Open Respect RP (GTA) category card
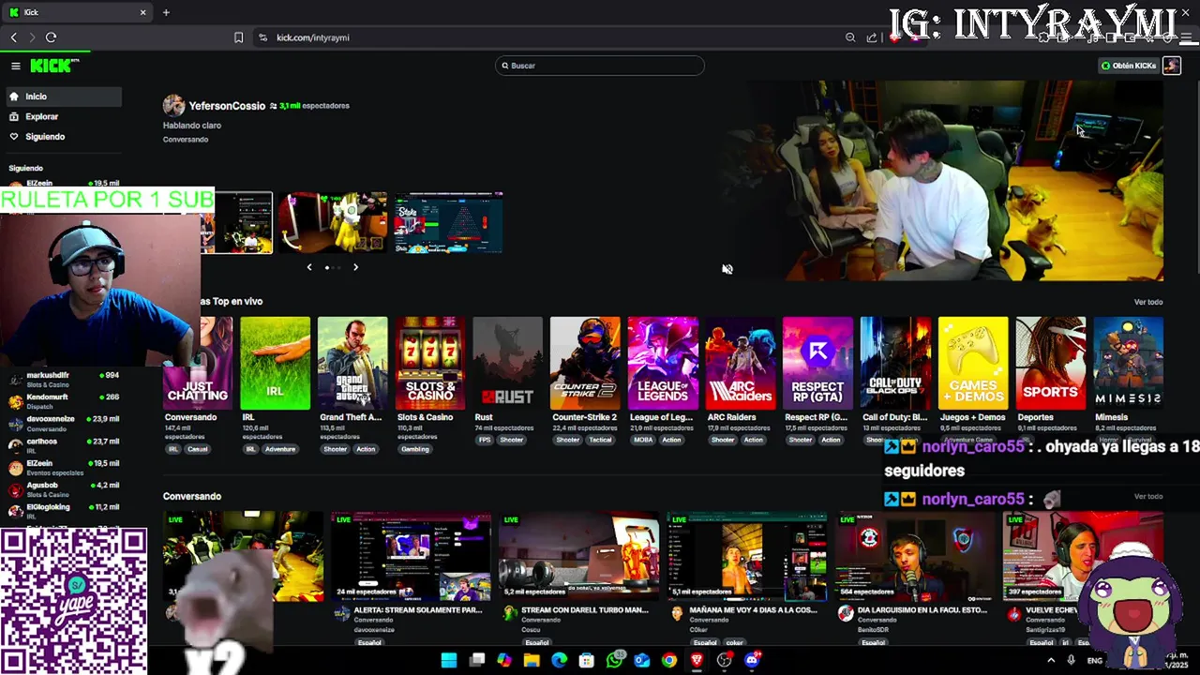Screen dimensions: 1200x675 tap(817, 364)
